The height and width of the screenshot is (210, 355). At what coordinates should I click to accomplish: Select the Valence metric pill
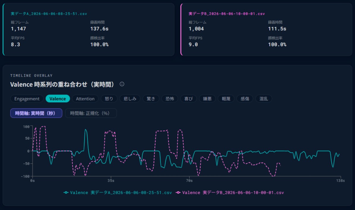point(58,99)
